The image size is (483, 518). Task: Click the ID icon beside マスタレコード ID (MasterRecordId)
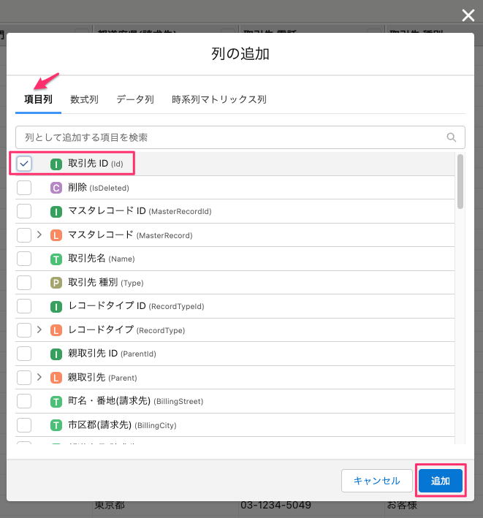(x=56, y=212)
